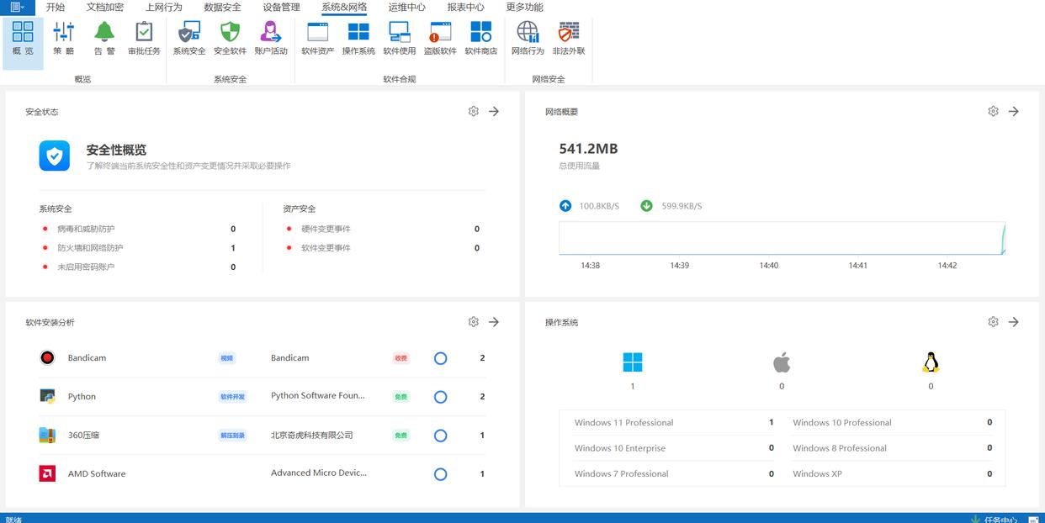Open the 安全软件 shield icon
The width and height of the screenshot is (1045, 523).
(x=230, y=38)
